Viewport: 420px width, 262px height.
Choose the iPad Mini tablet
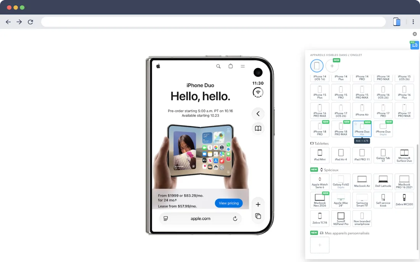tap(320, 155)
